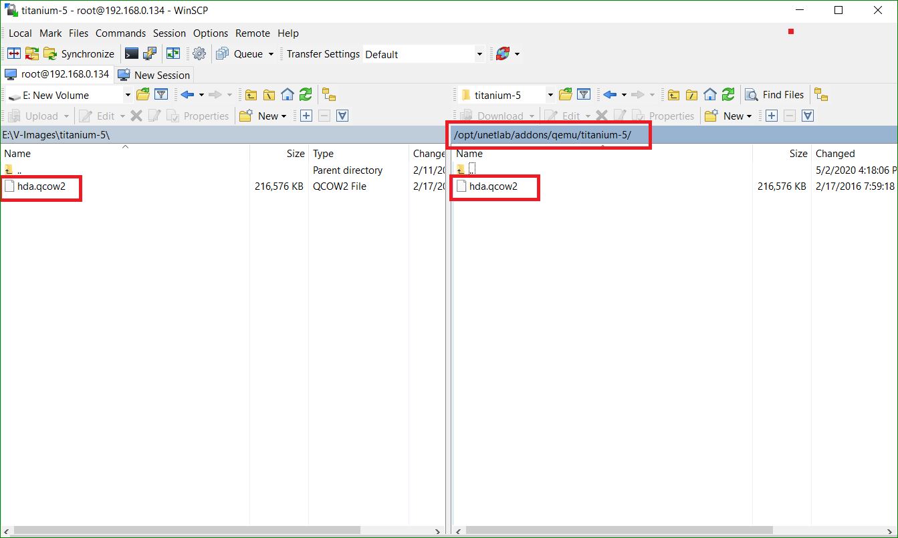The image size is (898, 538).
Task: Click the Synchronize icon
Action: coord(80,53)
